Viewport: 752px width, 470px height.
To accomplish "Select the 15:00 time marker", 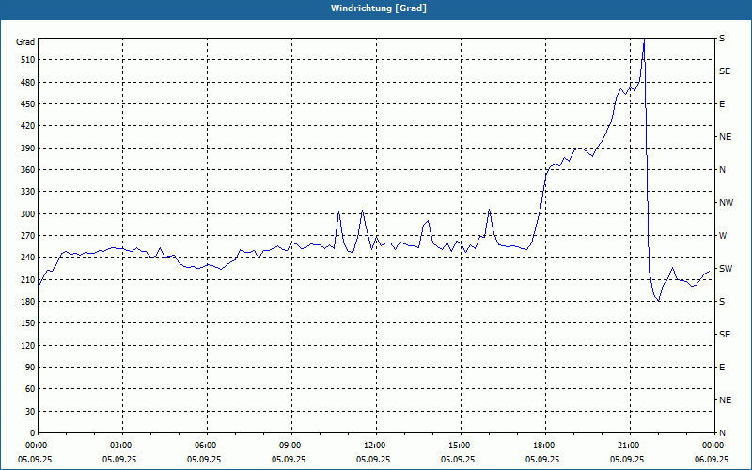I will click(x=460, y=446).
